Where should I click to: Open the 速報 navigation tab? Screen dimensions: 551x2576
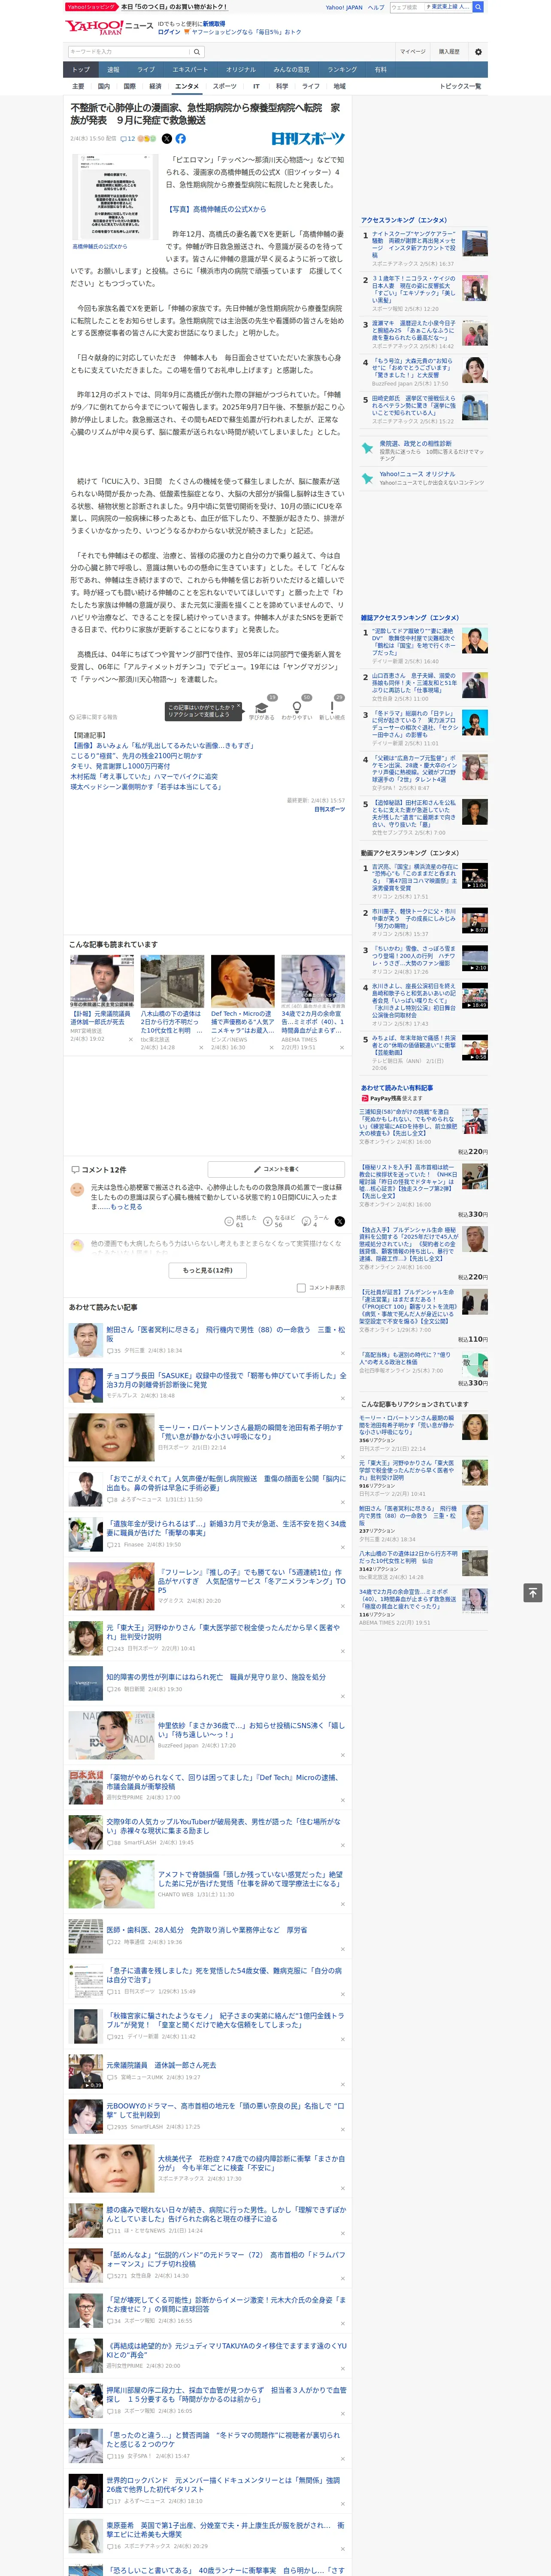113,69
